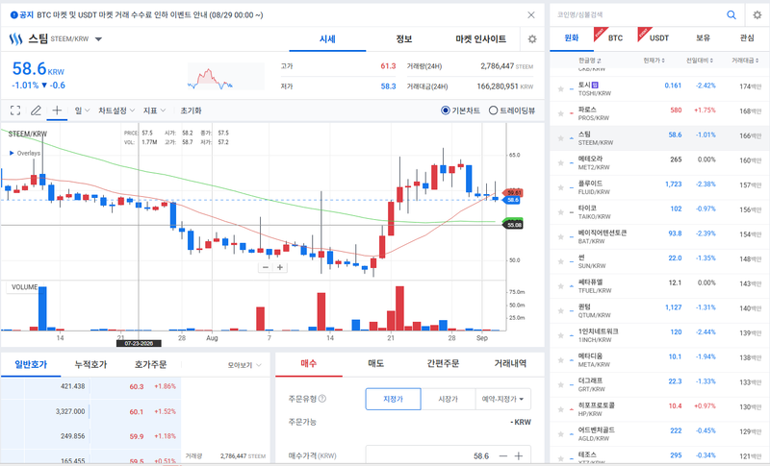Open the 모아보기 dropdown
The width and height of the screenshot is (770, 466).
pyautogui.click(x=244, y=365)
